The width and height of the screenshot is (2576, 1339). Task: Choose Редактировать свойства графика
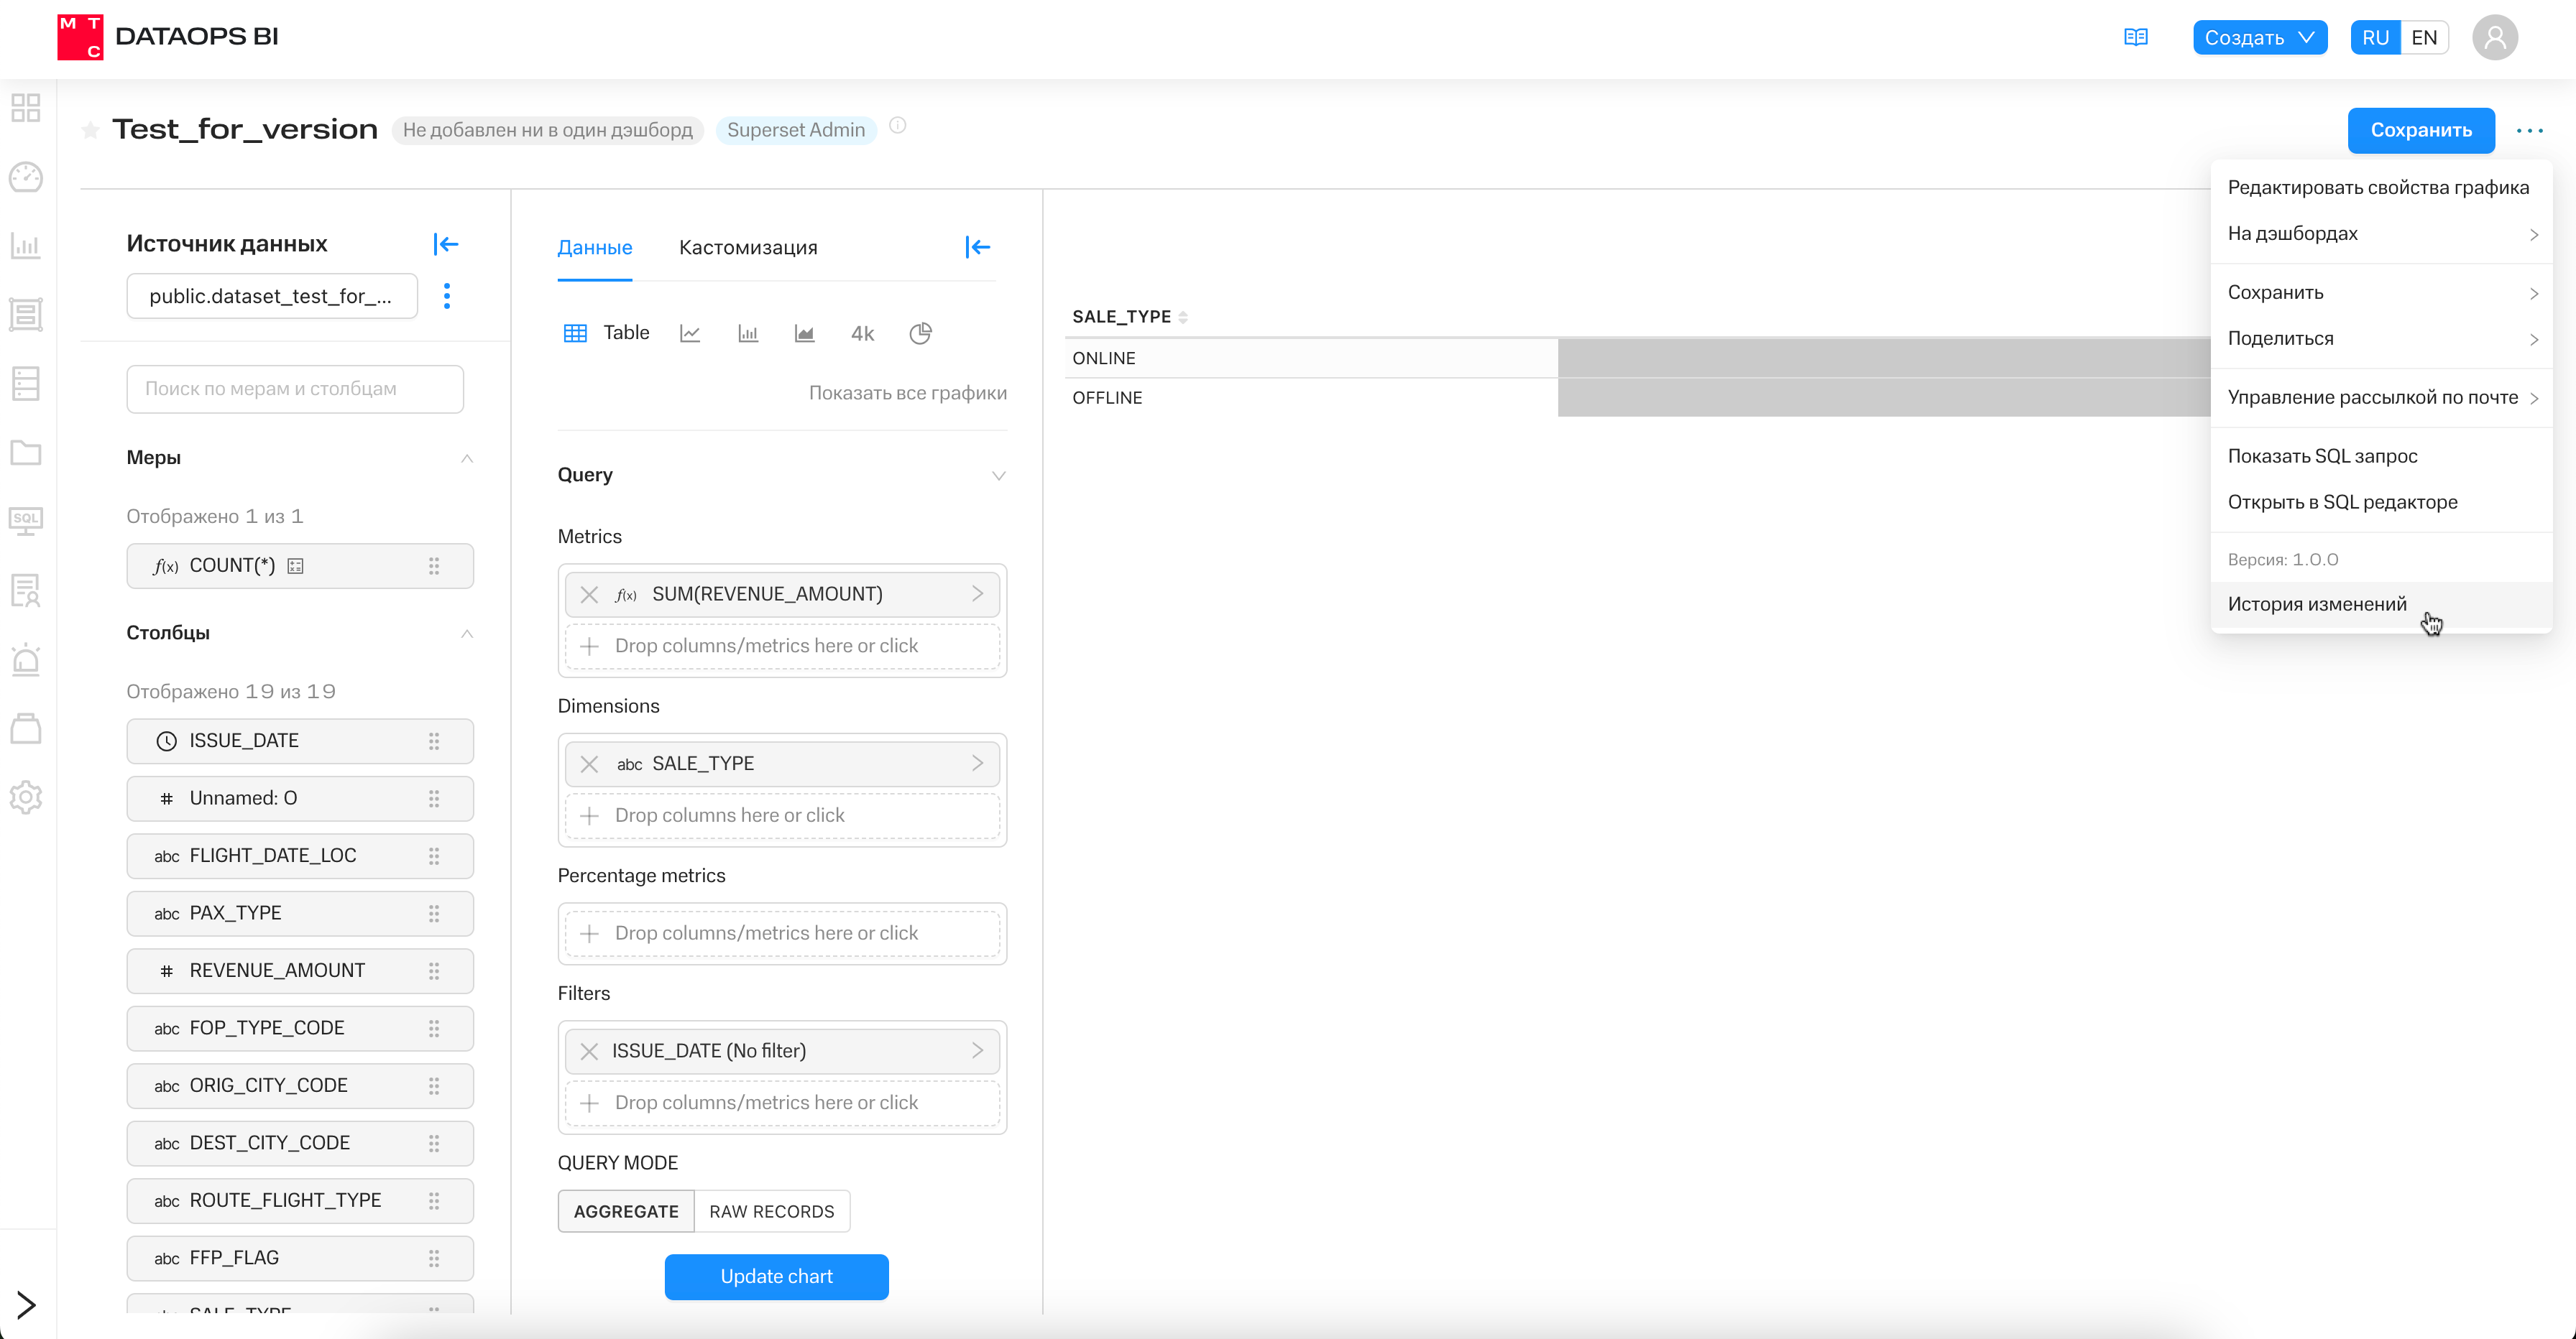click(2381, 188)
